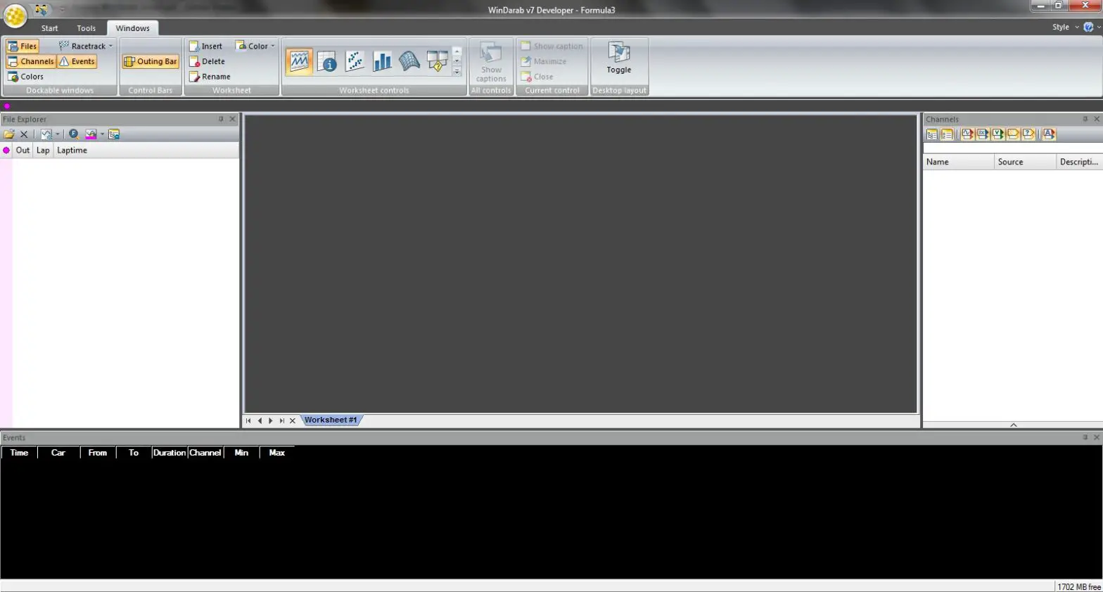Toggle the A letter channel filter icon
1103x592 pixels.
1049,134
